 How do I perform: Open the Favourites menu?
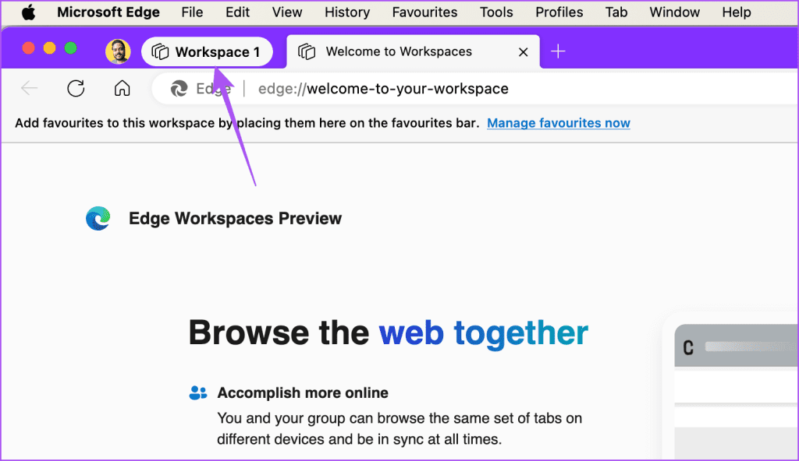pos(424,12)
